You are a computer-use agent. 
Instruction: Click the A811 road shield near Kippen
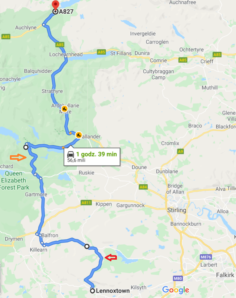pyautogui.click(x=86, y=202)
